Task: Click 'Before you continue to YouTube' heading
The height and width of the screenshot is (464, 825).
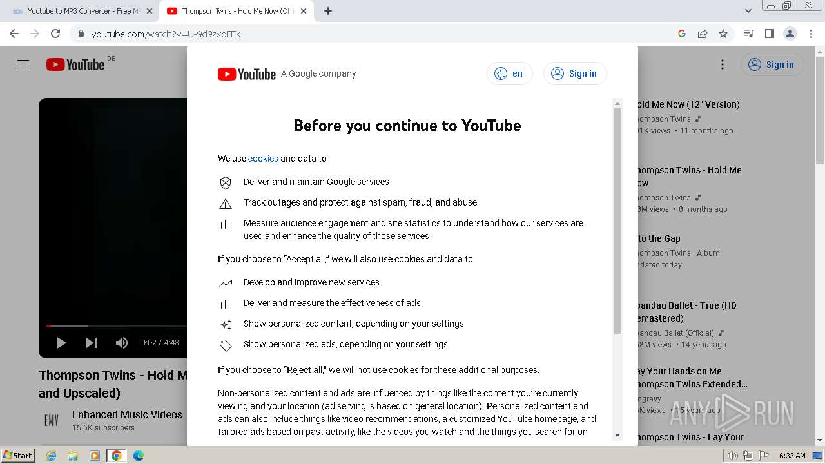Action: pos(407,125)
